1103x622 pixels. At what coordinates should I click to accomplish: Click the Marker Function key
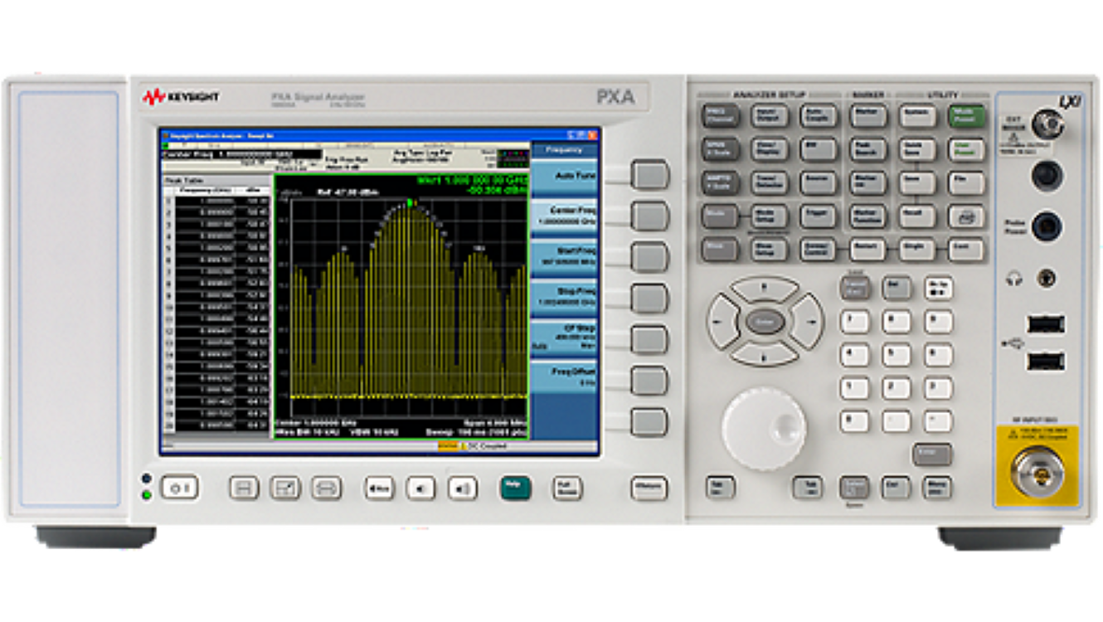coord(868,216)
